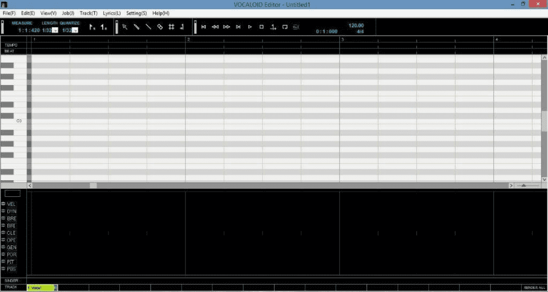548x292 pixels.
Task: Click measure 3 on the ruler
Action: [x=342, y=39]
